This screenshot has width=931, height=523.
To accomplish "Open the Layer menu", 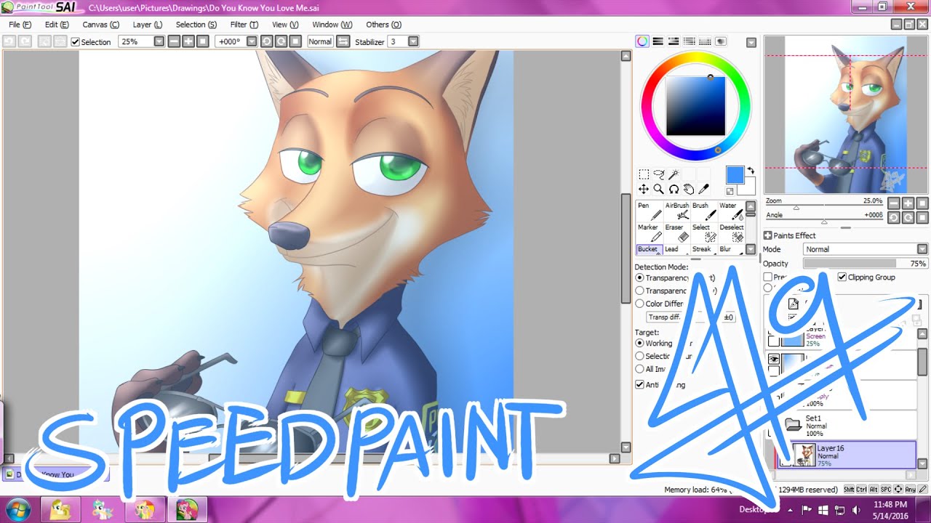I will tap(147, 24).
